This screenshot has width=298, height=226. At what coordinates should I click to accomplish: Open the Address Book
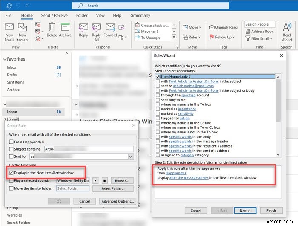(259, 31)
